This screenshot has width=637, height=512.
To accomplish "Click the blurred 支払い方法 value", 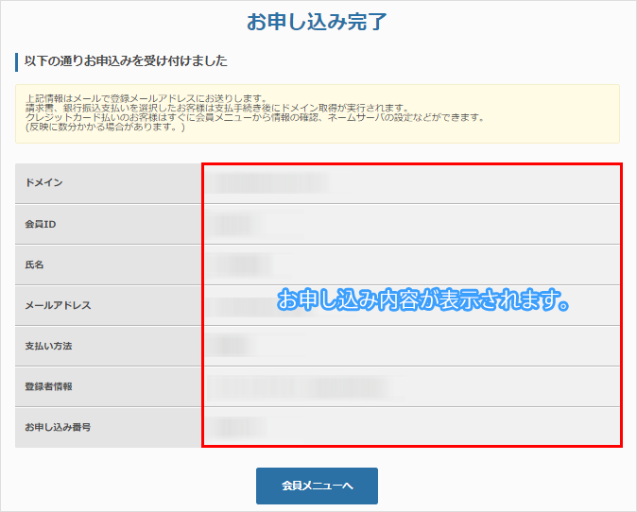I will click(x=232, y=346).
